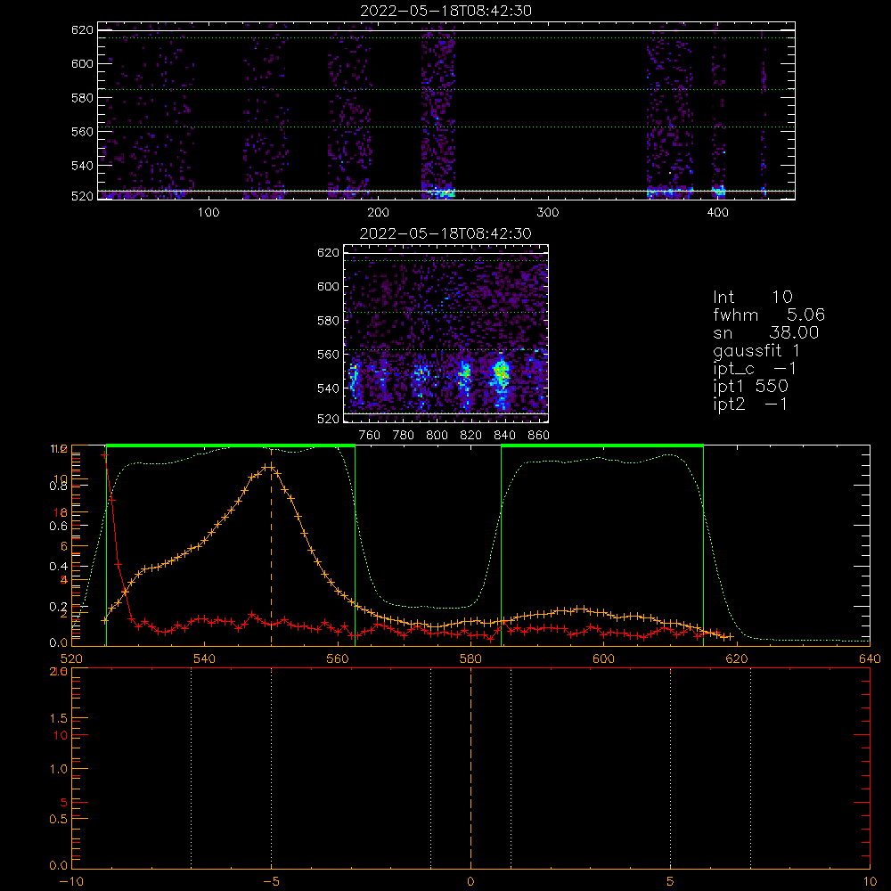Click the 'ipt_c -1' parameter text
This screenshot has height=891, width=891.
[754, 370]
